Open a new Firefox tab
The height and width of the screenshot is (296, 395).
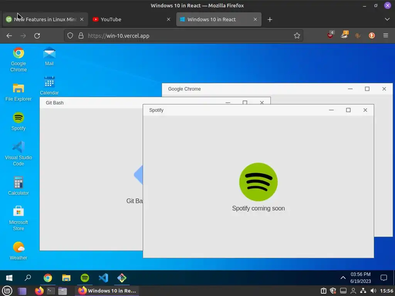(x=270, y=19)
